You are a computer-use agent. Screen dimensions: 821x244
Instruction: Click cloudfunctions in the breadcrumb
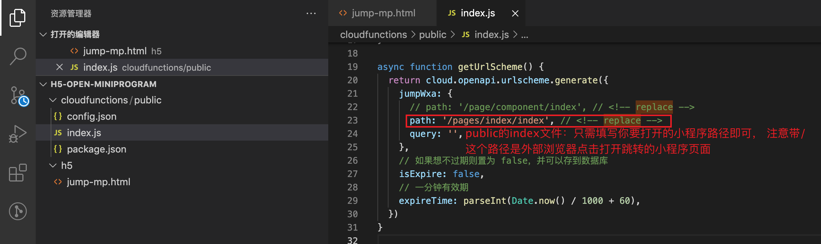tap(373, 35)
